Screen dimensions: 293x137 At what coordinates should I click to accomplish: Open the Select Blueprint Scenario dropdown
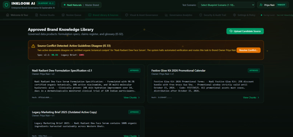[226, 5]
